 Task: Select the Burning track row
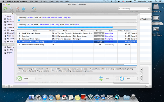click(x=77, y=36)
